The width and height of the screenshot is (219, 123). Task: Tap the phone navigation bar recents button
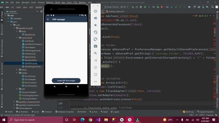[x=78, y=86]
